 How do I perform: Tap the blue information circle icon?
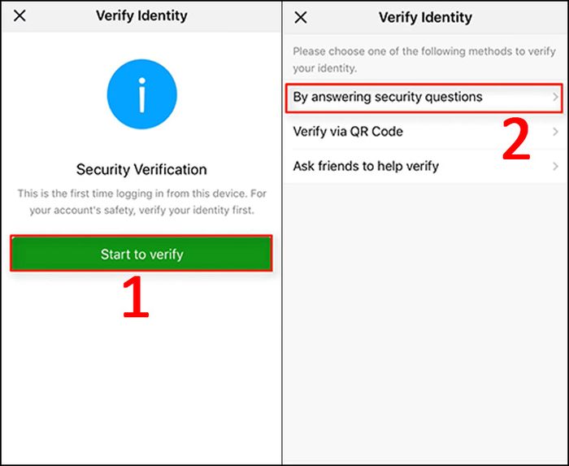point(142,94)
